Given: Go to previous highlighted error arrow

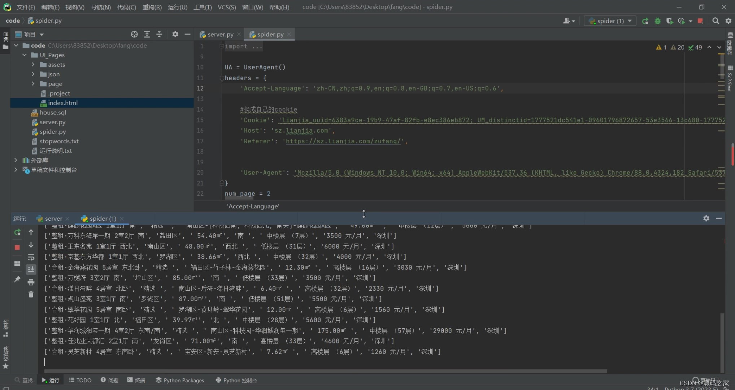Looking at the screenshot, I should [x=709, y=47].
